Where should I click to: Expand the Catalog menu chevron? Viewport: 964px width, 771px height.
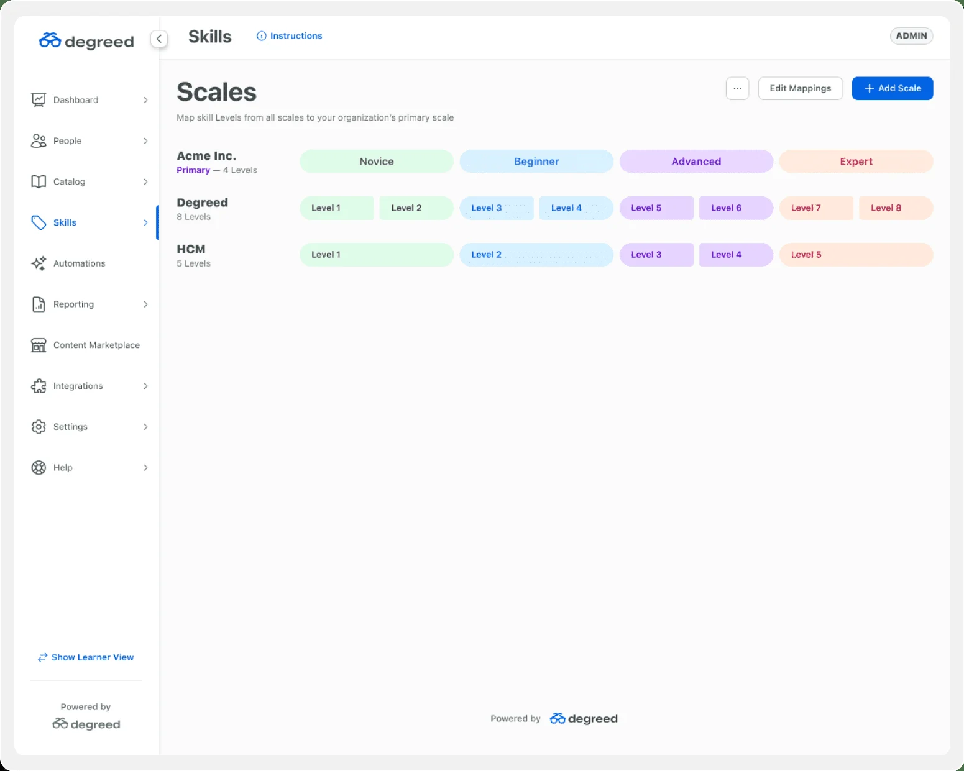tap(145, 181)
